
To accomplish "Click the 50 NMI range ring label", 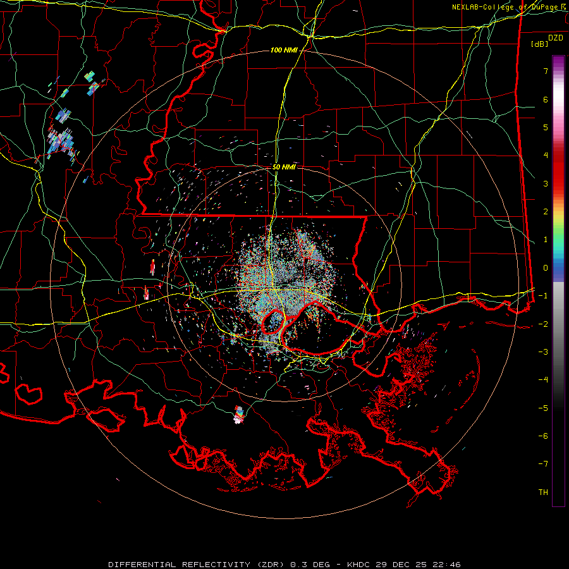I will tap(284, 167).
